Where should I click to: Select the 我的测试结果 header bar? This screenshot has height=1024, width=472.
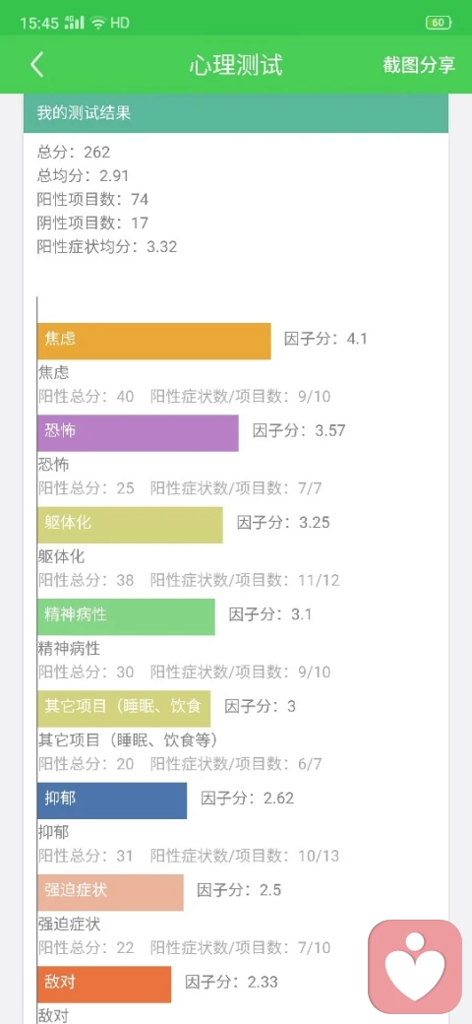[x=236, y=113]
